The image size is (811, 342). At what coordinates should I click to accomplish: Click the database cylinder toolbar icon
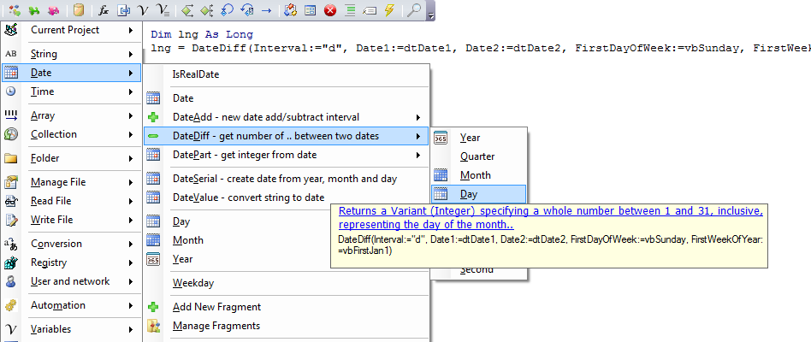point(78,10)
